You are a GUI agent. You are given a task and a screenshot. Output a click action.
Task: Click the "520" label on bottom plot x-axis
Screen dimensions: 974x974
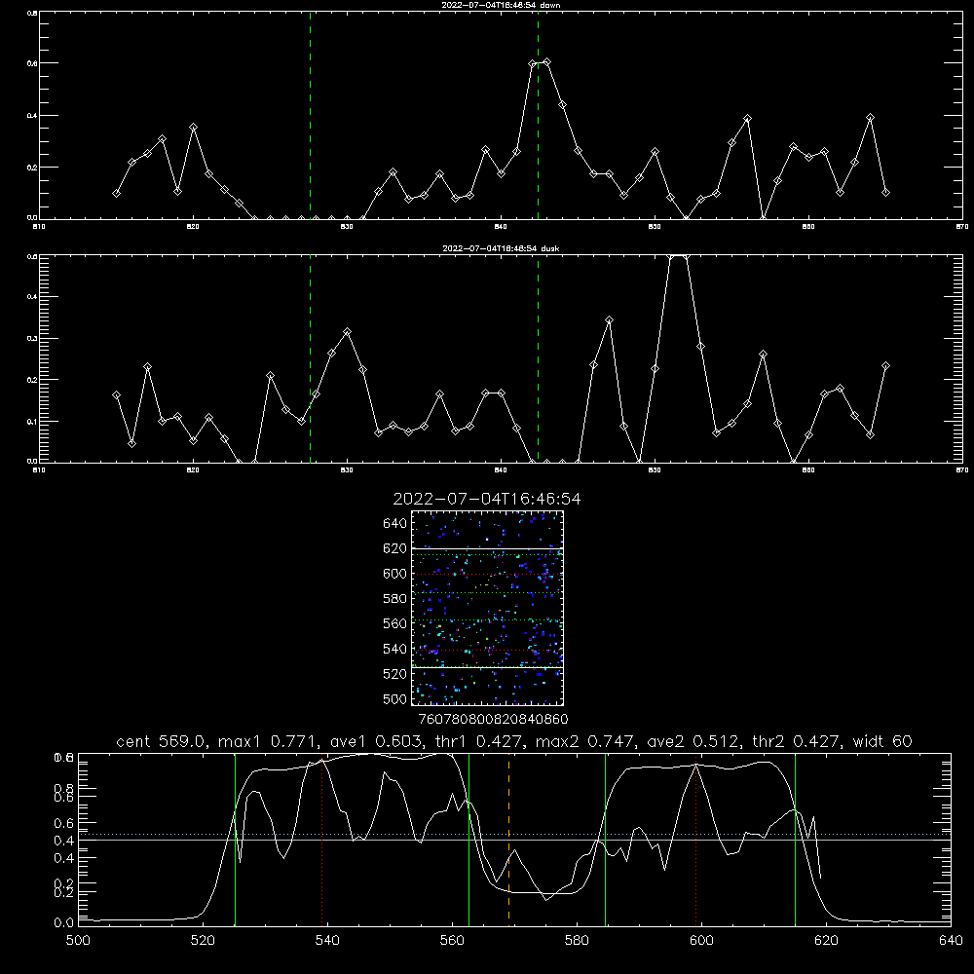pyautogui.click(x=203, y=941)
